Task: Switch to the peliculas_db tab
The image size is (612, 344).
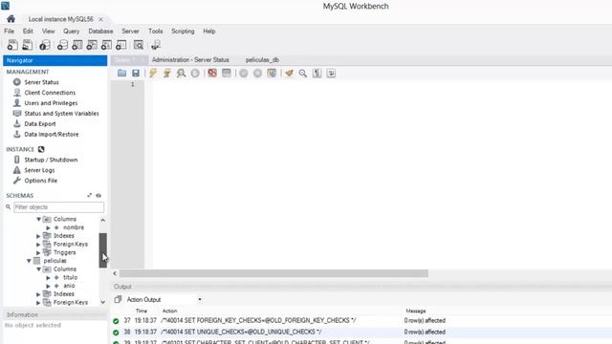Action: tap(262, 59)
